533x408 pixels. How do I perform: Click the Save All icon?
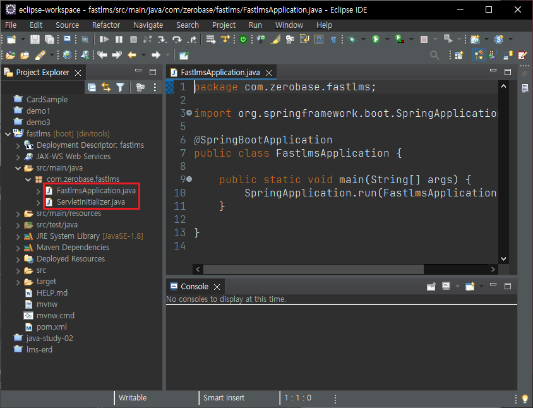click(x=50, y=39)
